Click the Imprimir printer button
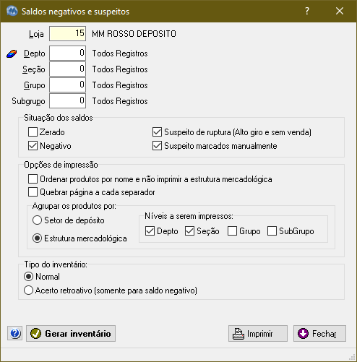 258,333
